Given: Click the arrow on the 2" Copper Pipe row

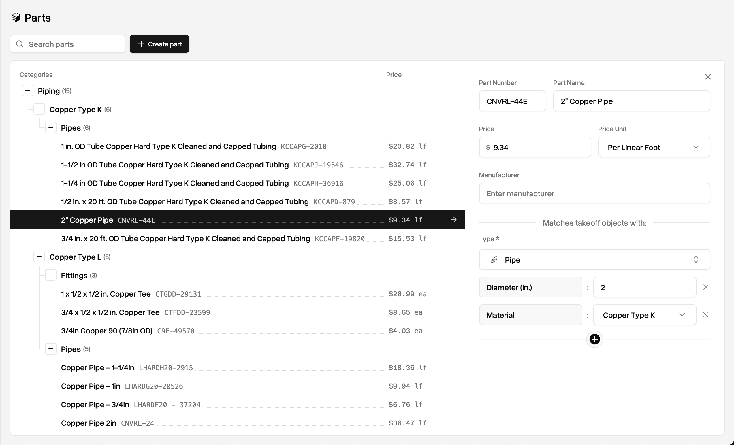Looking at the screenshot, I should click(453, 220).
